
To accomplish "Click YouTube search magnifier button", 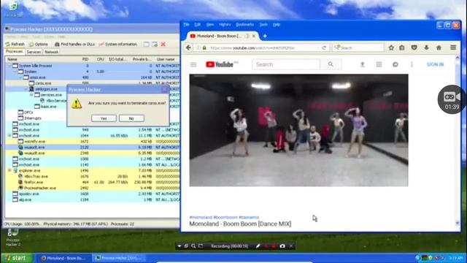I will pos(331,64).
